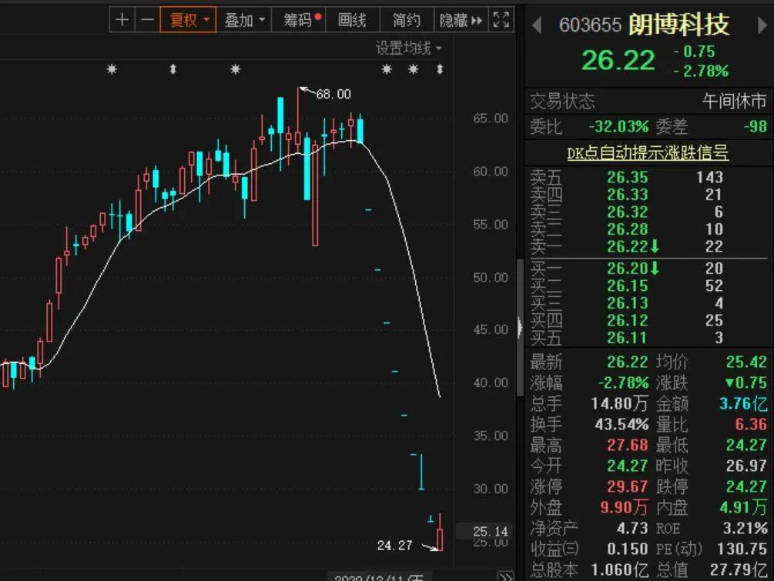The height and width of the screenshot is (581, 774).
Task: Click the double-chevron at bottom right of chart
Action: pos(506,576)
